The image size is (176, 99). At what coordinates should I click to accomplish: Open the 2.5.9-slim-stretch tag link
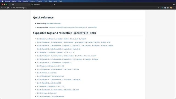(44, 97)
